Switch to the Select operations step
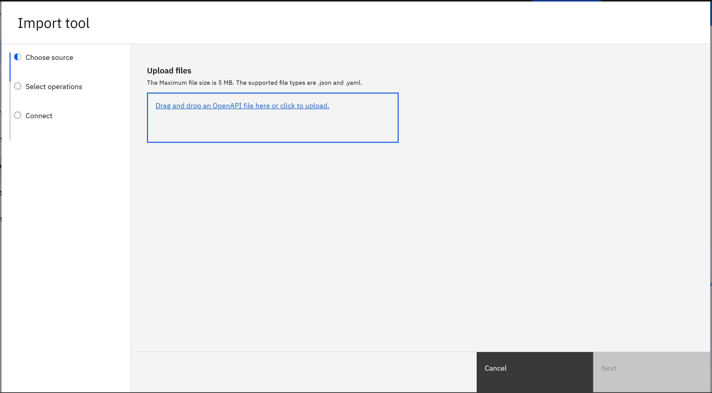The image size is (712, 393). pos(54,86)
